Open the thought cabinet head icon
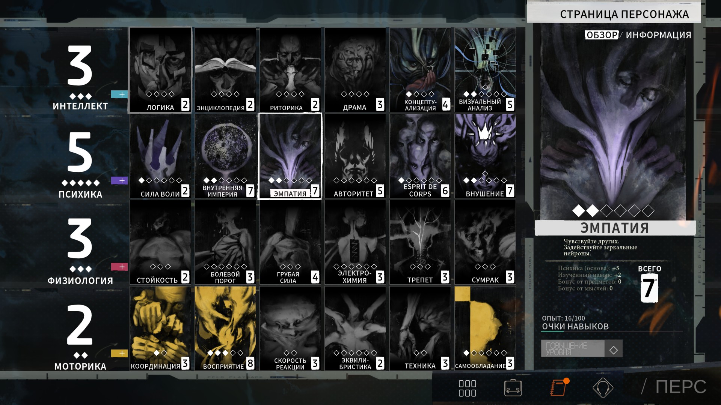Viewport: 721px width, 405px height. coord(603,388)
